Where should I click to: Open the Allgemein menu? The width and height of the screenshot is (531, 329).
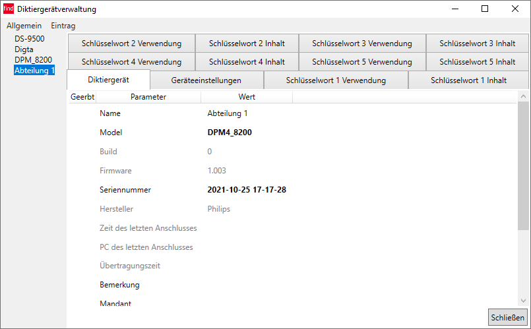tap(24, 26)
